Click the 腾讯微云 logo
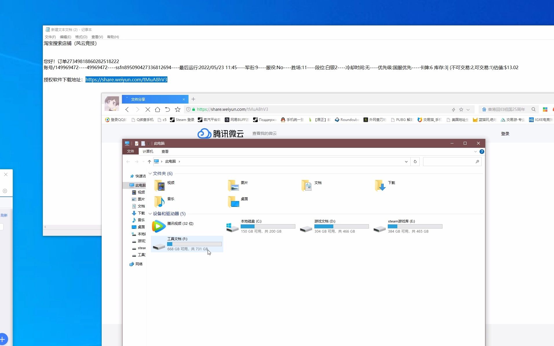 [x=220, y=133]
